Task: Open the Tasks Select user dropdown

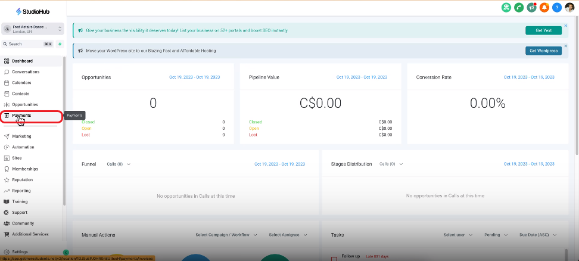Action: pos(458,235)
